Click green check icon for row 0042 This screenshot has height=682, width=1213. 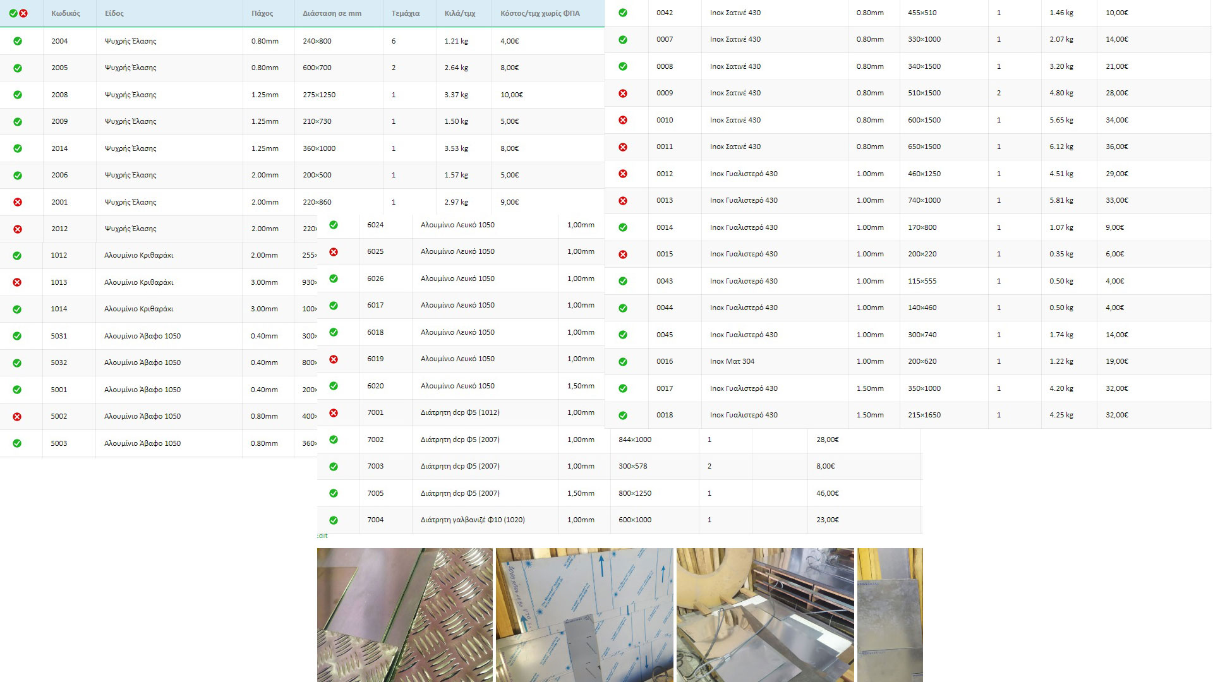click(x=623, y=13)
